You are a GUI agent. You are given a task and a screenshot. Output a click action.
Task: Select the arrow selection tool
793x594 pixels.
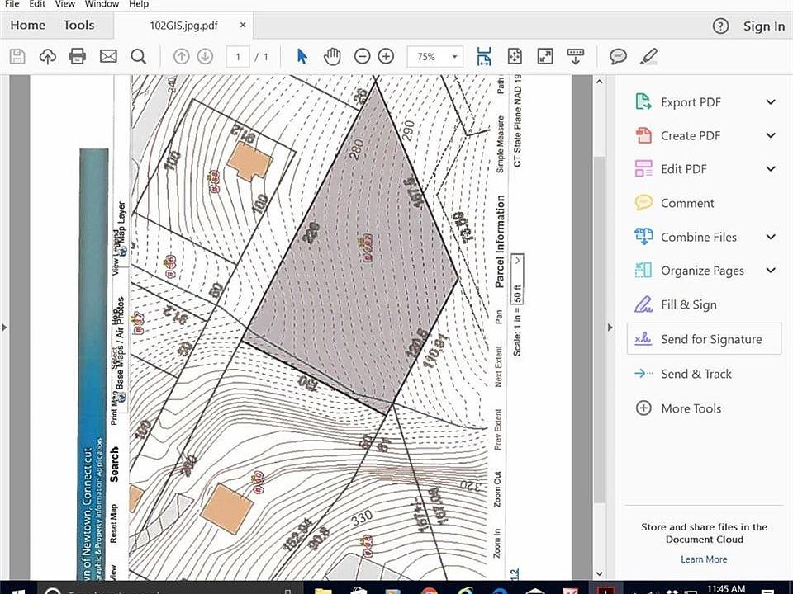302,56
